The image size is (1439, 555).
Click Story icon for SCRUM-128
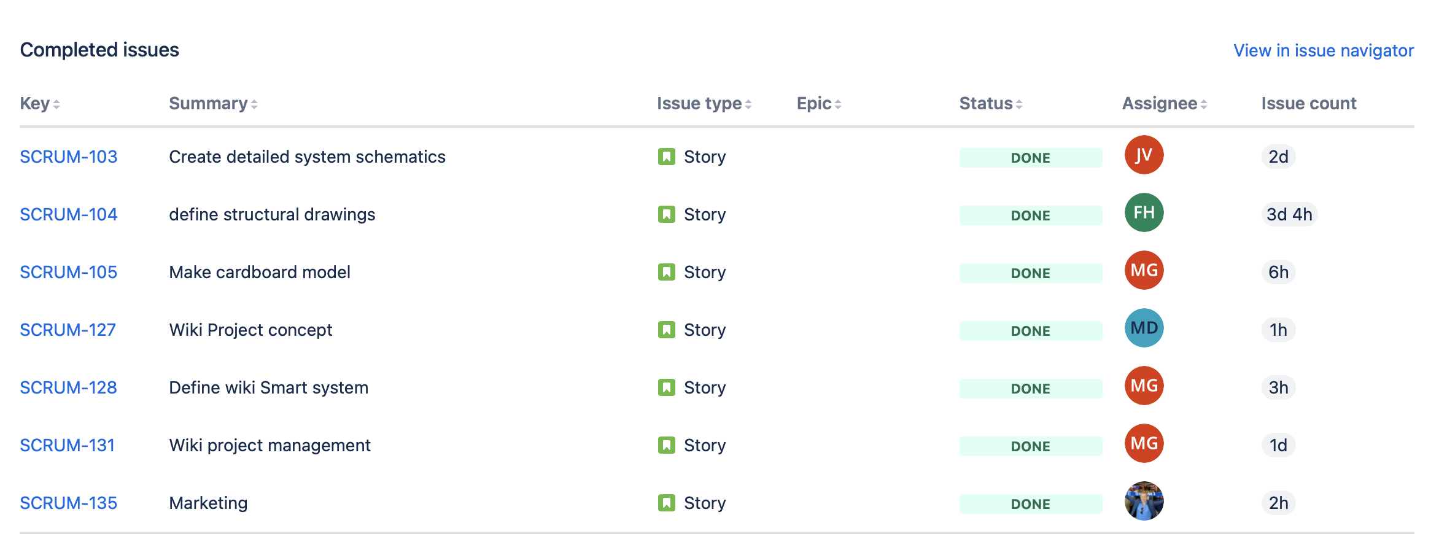666,388
